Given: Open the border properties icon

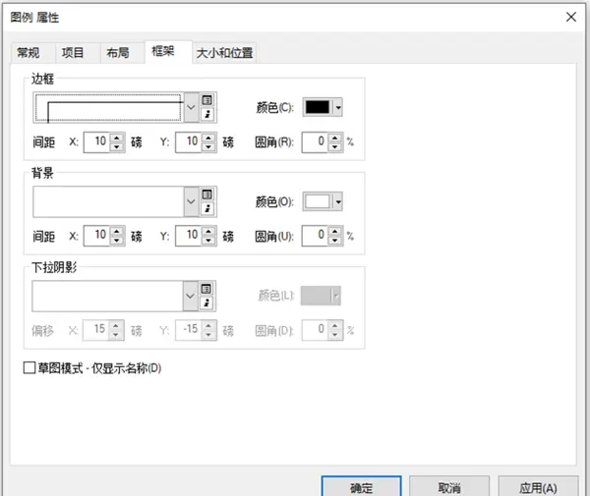Looking at the screenshot, I should pyautogui.click(x=207, y=115).
